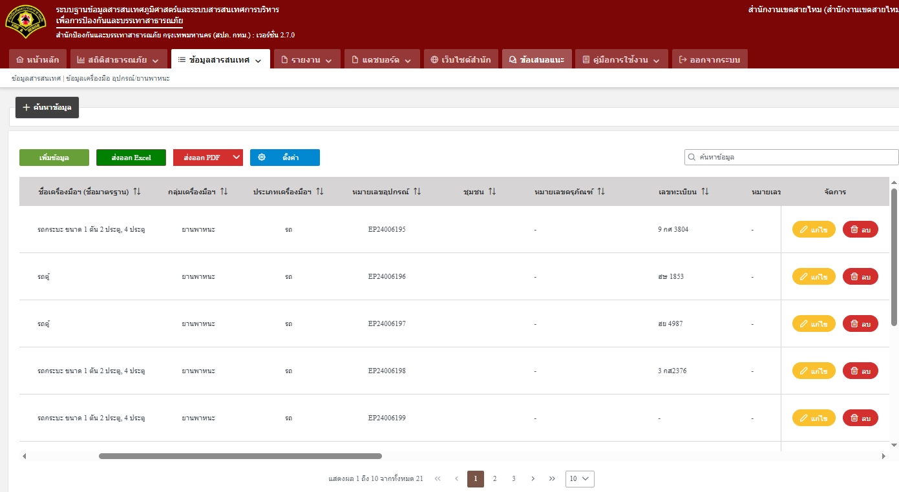Click registration cell ฮย 4987
The width and height of the screenshot is (899, 492).
[x=671, y=323]
